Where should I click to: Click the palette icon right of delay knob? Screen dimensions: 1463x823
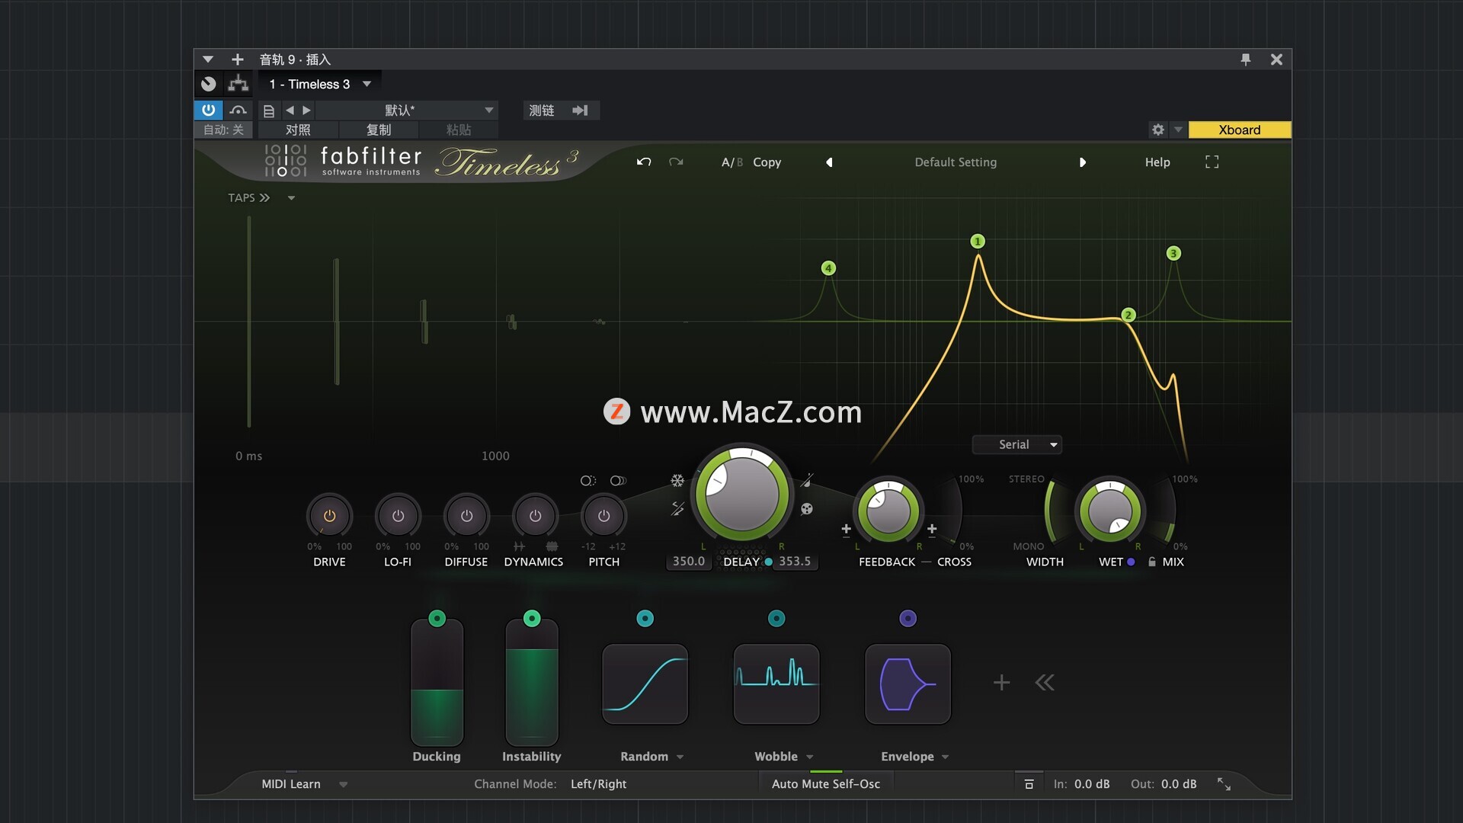pyautogui.click(x=807, y=508)
